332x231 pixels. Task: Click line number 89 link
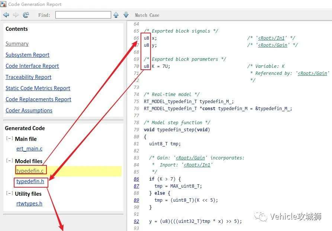(x=136, y=200)
